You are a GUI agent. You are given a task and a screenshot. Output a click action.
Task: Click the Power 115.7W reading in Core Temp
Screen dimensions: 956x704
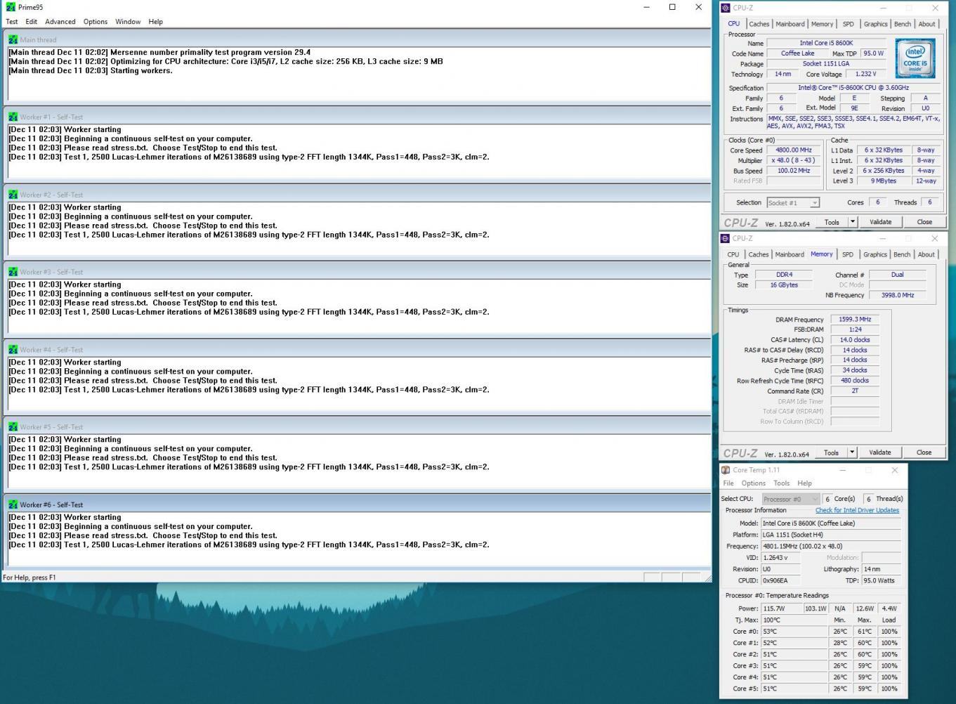pyautogui.click(x=782, y=608)
